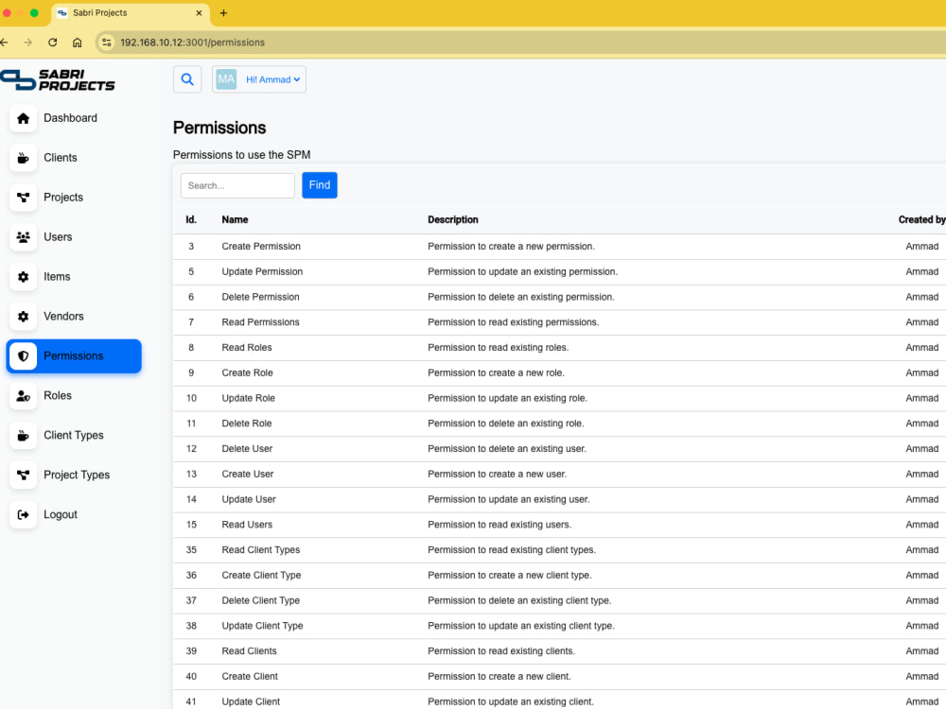The height and width of the screenshot is (709, 946).
Task: Select the Read Clients row name
Action: (x=249, y=651)
